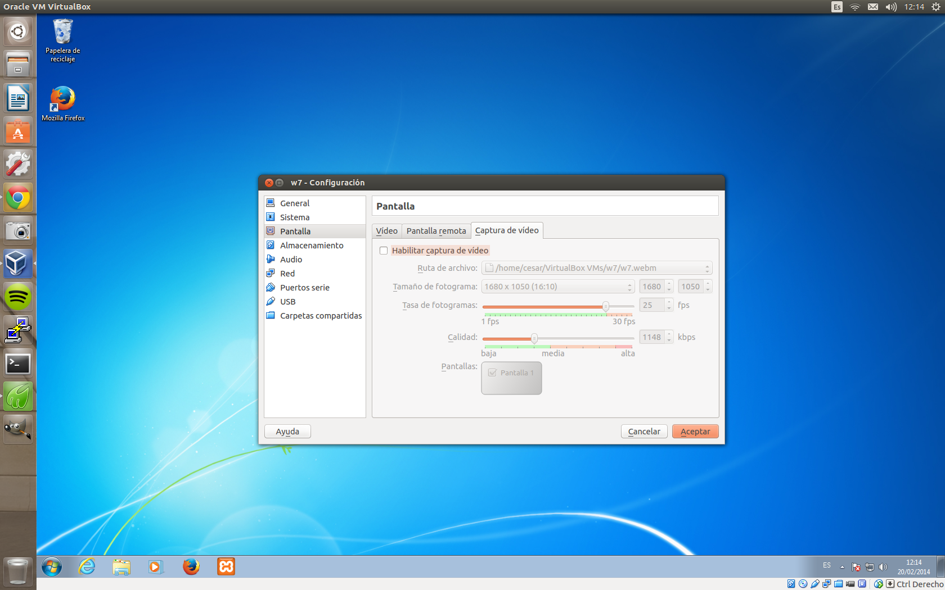This screenshot has width=945, height=590.
Task: Open the Audio settings section
Action: tap(291, 260)
